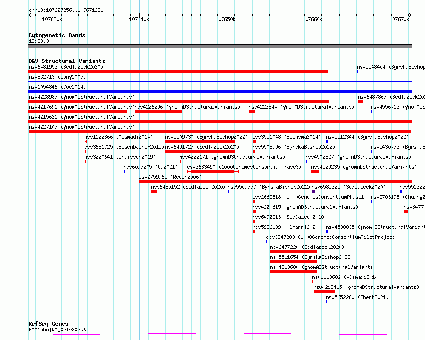425x340 pixels.
Task: Click nsv5511654 (ByrskaBishop2022) label
Action: coord(311,257)
